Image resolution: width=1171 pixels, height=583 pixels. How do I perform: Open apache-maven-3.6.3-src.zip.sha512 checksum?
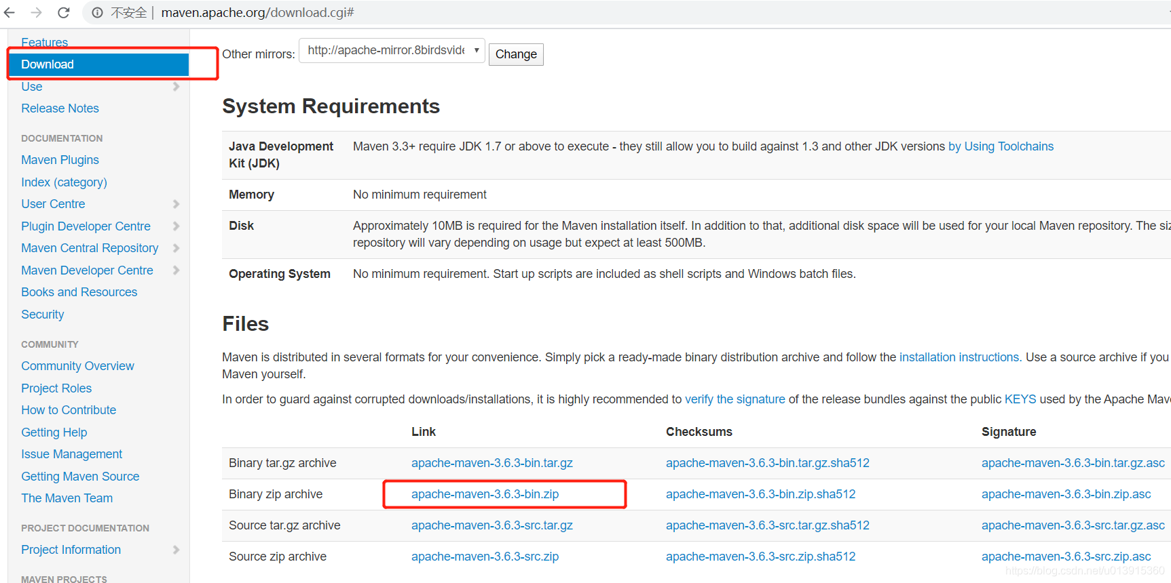(760, 557)
